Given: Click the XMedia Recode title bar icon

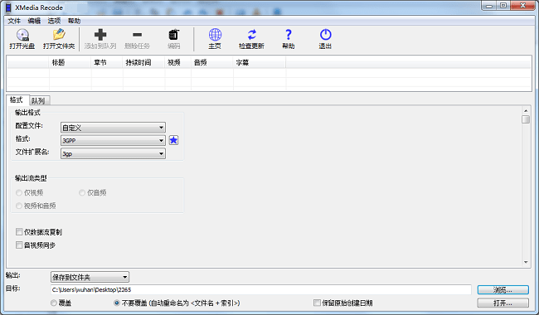Looking at the screenshot, I should (x=8, y=7).
